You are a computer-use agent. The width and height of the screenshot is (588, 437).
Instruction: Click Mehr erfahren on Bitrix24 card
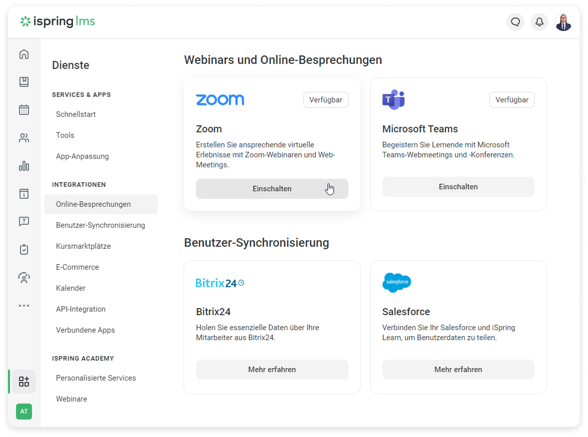point(272,370)
